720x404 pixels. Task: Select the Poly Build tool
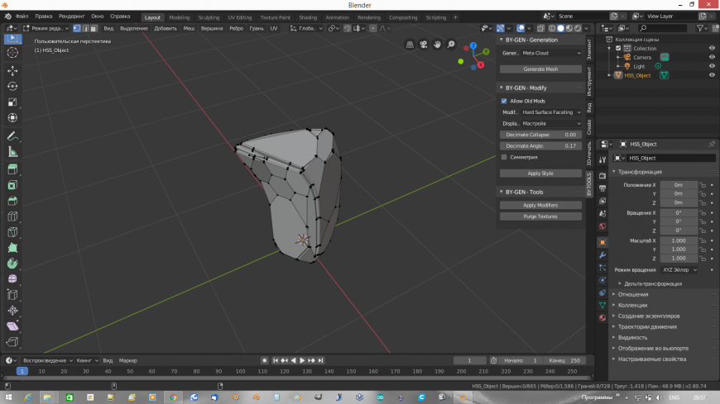pyautogui.click(x=12, y=248)
